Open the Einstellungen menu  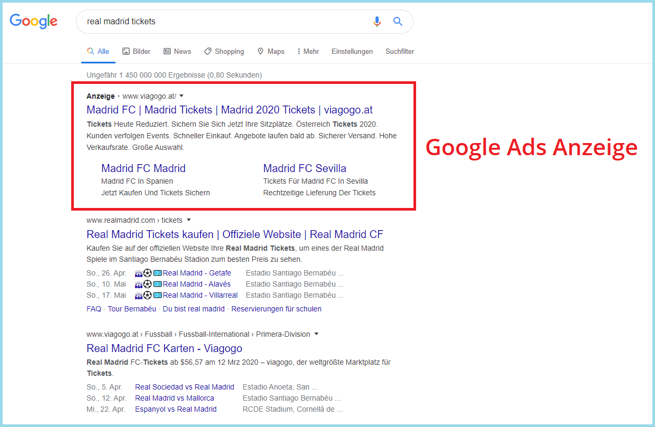[x=352, y=51]
